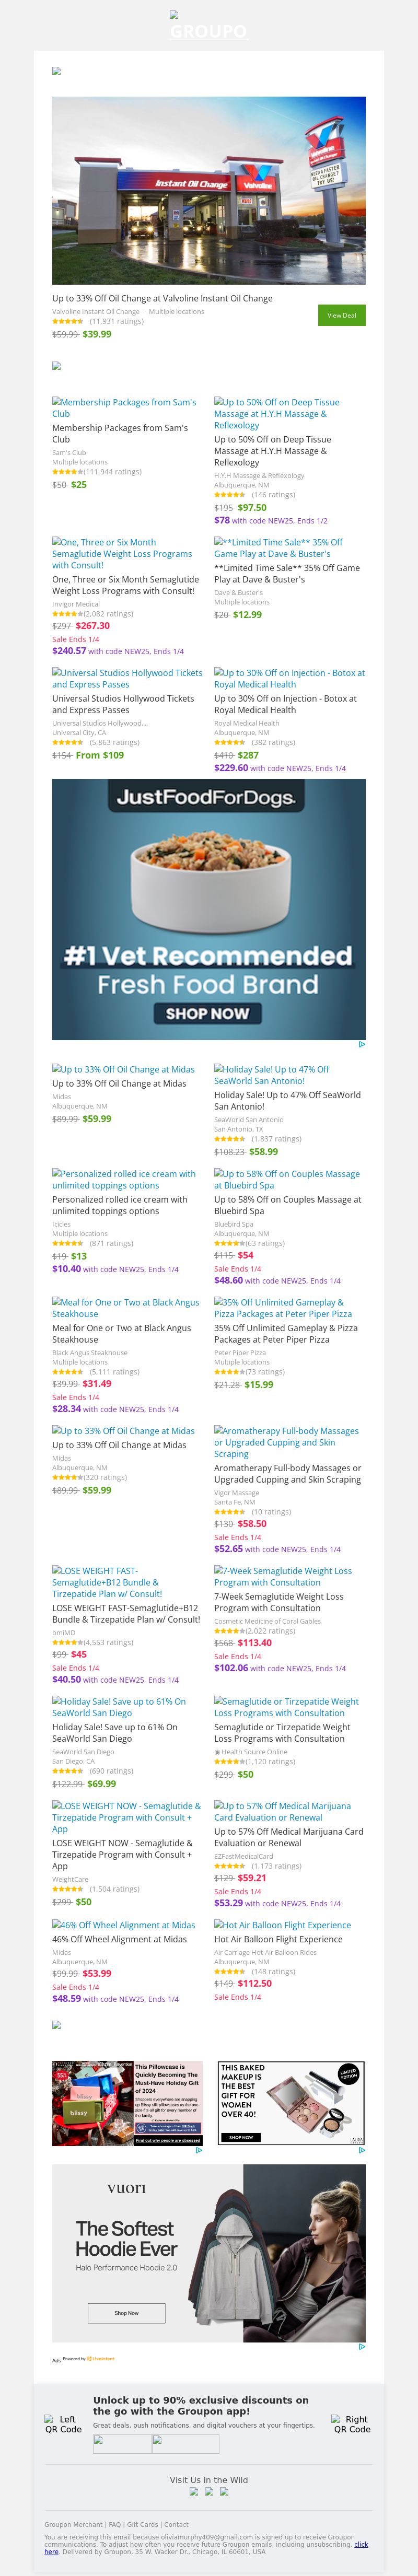Click the AdChoices icon under the makeup ad
The width and height of the screenshot is (418, 2576).
(361, 2151)
